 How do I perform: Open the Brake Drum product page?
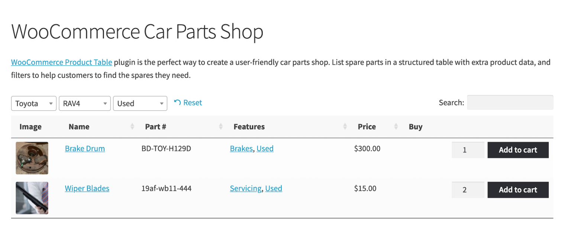pyautogui.click(x=85, y=148)
